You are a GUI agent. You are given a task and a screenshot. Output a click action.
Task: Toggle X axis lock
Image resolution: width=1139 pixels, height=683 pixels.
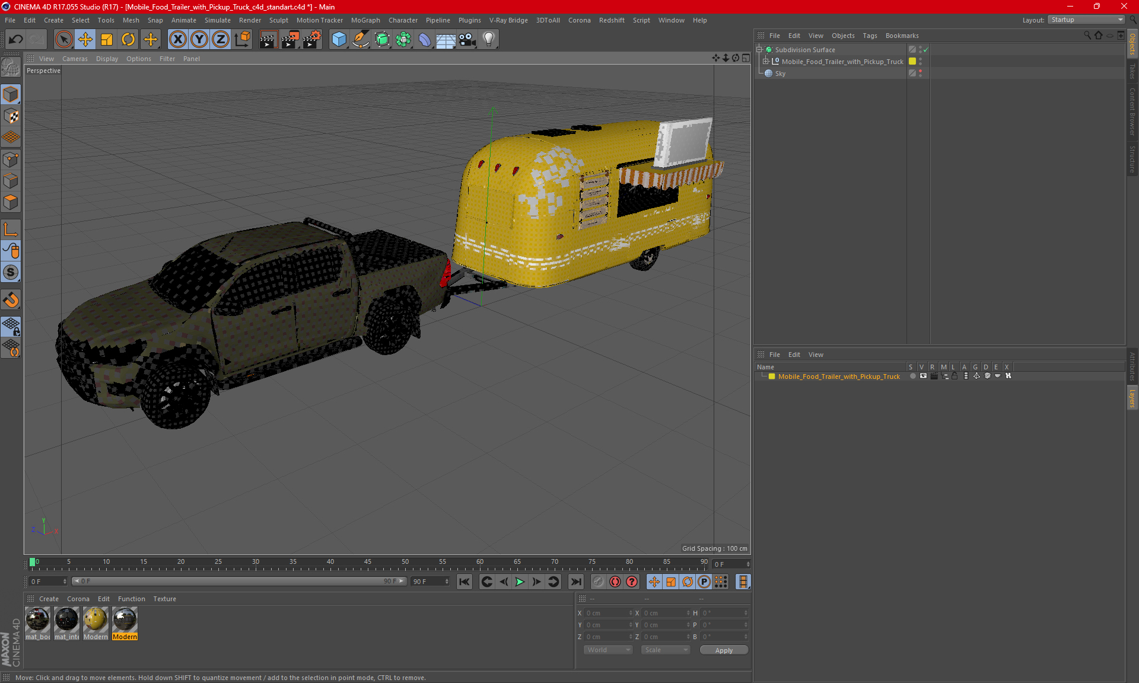(x=177, y=40)
